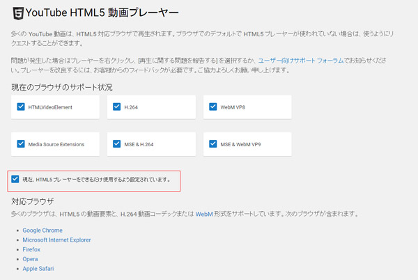Toggle the Media Source Extensions checkbox
418x280 pixels.
coord(21,144)
